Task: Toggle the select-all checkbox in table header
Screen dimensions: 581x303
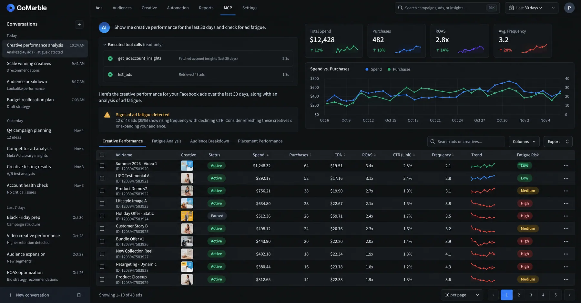Action: (x=102, y=155)
